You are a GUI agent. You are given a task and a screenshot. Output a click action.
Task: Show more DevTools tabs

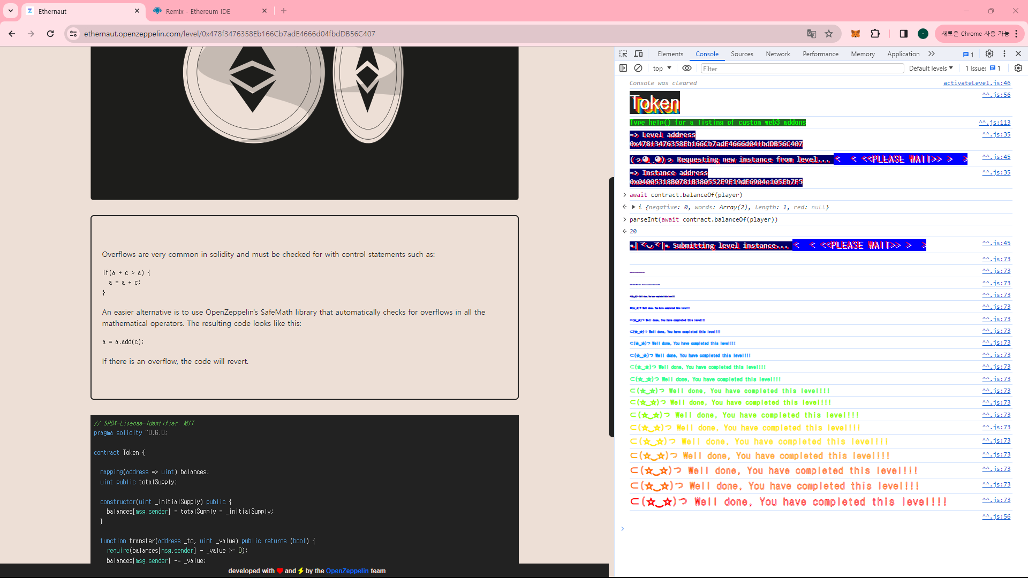pos(932,54)
